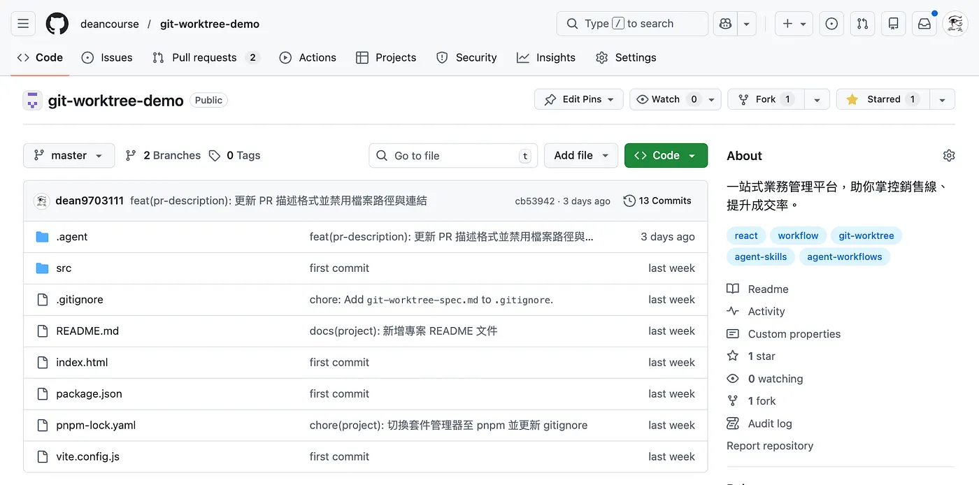
Task: Open the index.html file
Action: [82, 363]
